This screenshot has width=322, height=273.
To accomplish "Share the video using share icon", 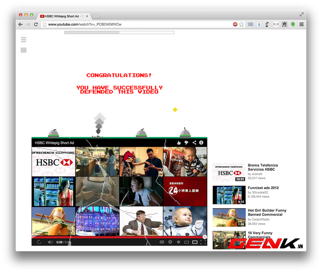I will pos(194,142).
